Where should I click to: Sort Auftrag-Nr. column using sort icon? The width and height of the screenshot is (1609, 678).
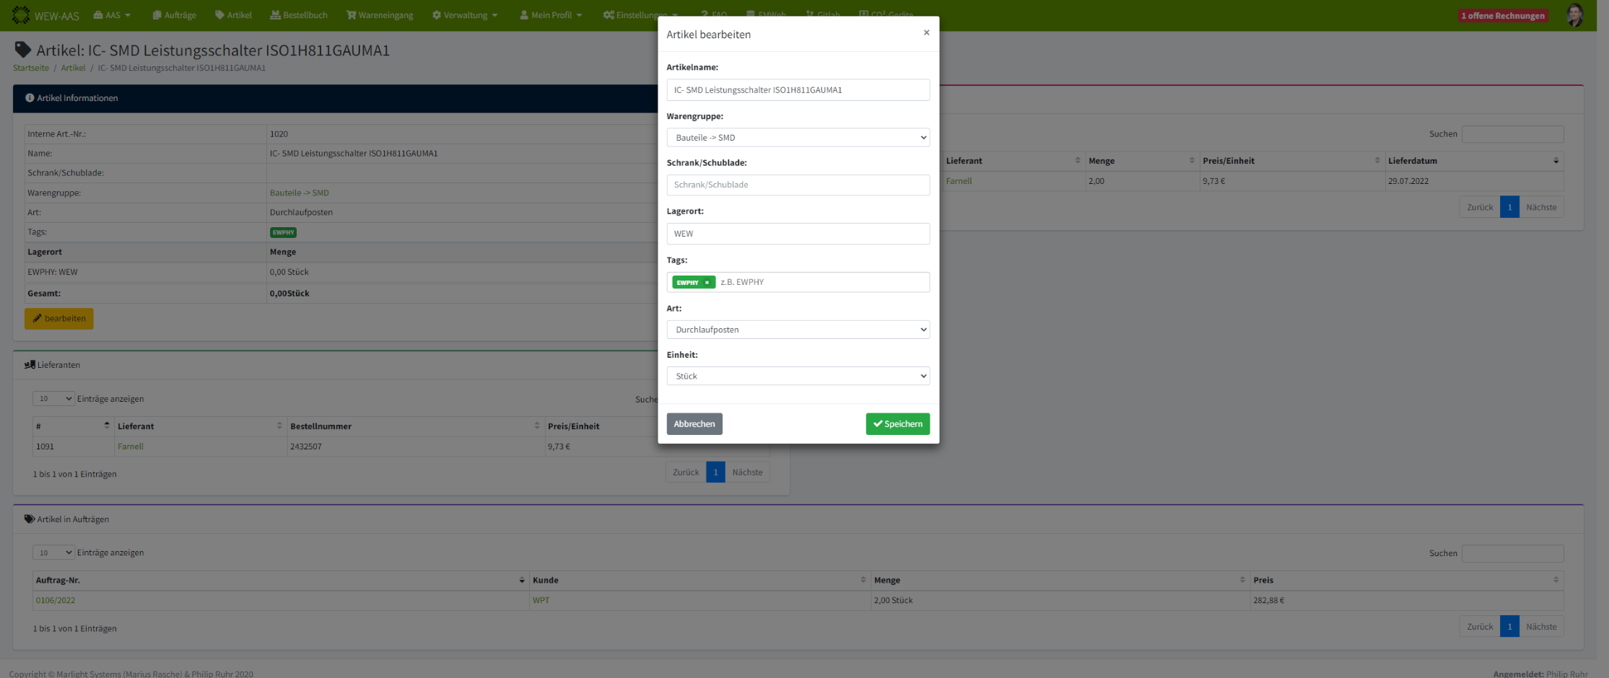pos(521,580)
